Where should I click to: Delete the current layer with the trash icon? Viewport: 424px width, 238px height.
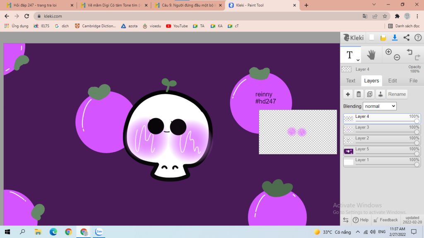point(359,94)
